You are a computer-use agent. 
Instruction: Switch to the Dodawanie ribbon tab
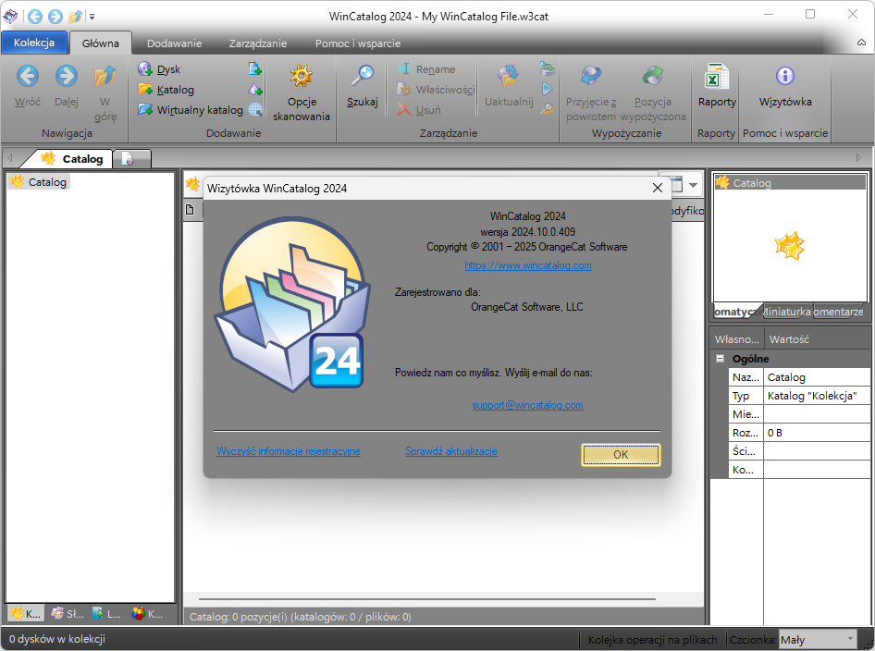pyautogui.click(x=174, y=43)
